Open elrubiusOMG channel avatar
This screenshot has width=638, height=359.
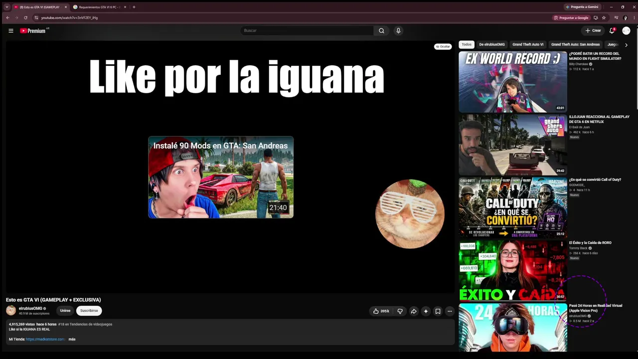[11, 311]
